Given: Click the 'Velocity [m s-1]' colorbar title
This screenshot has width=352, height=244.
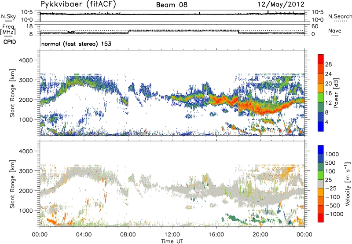Looking at the screenshot, I should (348, 184).
